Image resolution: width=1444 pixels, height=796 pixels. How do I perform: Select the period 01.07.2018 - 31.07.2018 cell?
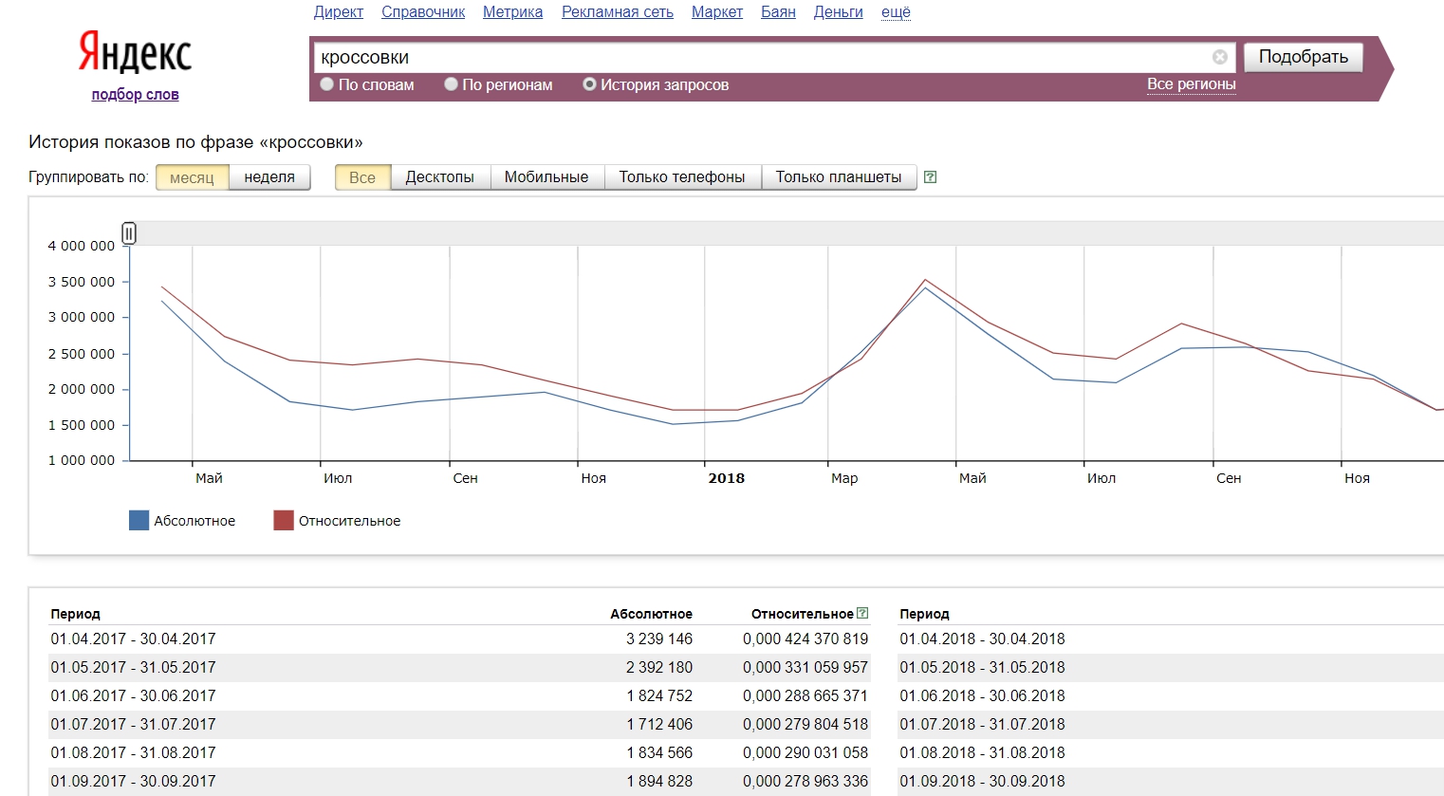(x=982, y=724)
